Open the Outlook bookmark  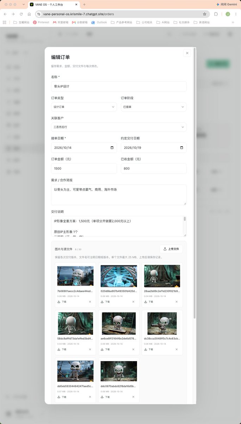pos(99,22)
